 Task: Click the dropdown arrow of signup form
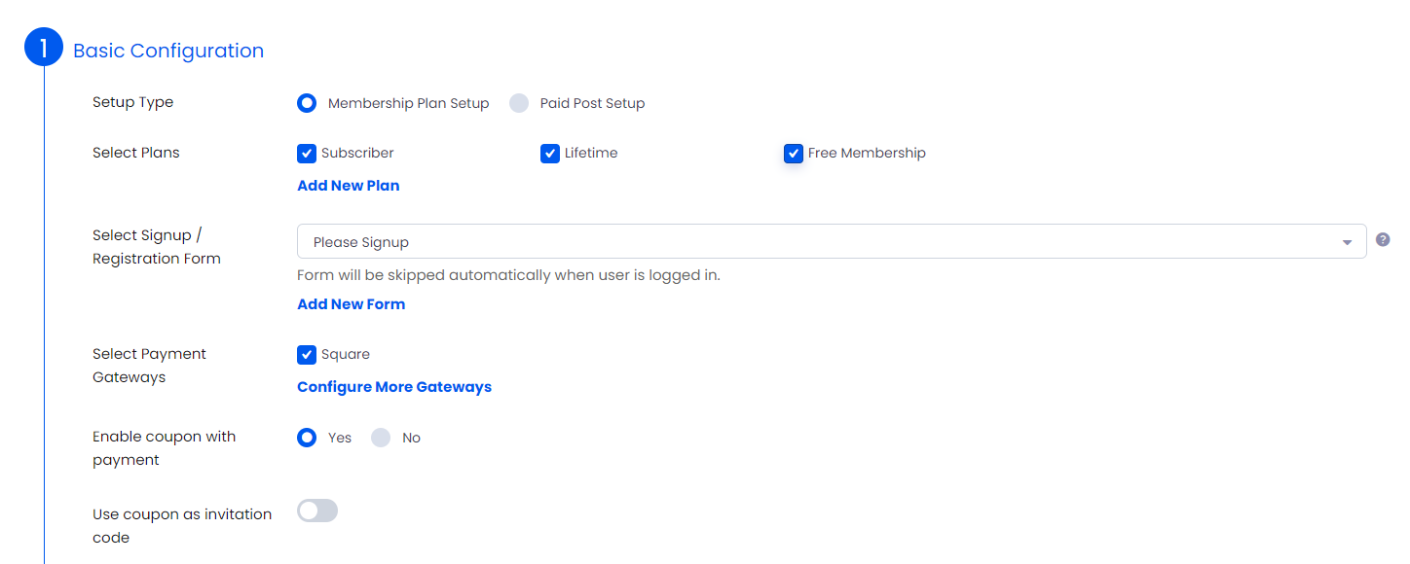(x=1348, y=242)
